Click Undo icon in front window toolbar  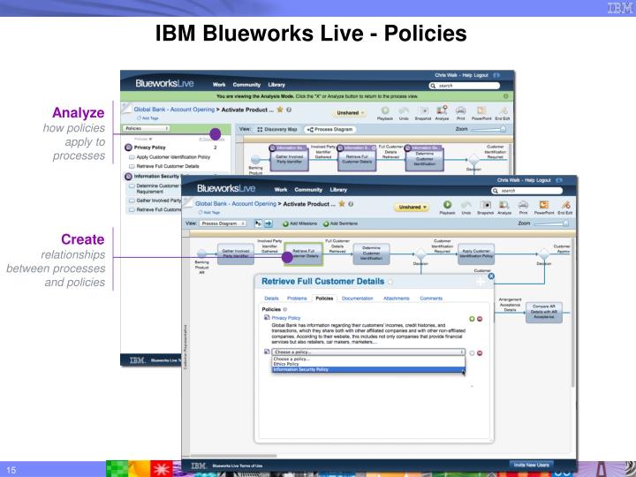pyautogui.click(x=466, y=205)
